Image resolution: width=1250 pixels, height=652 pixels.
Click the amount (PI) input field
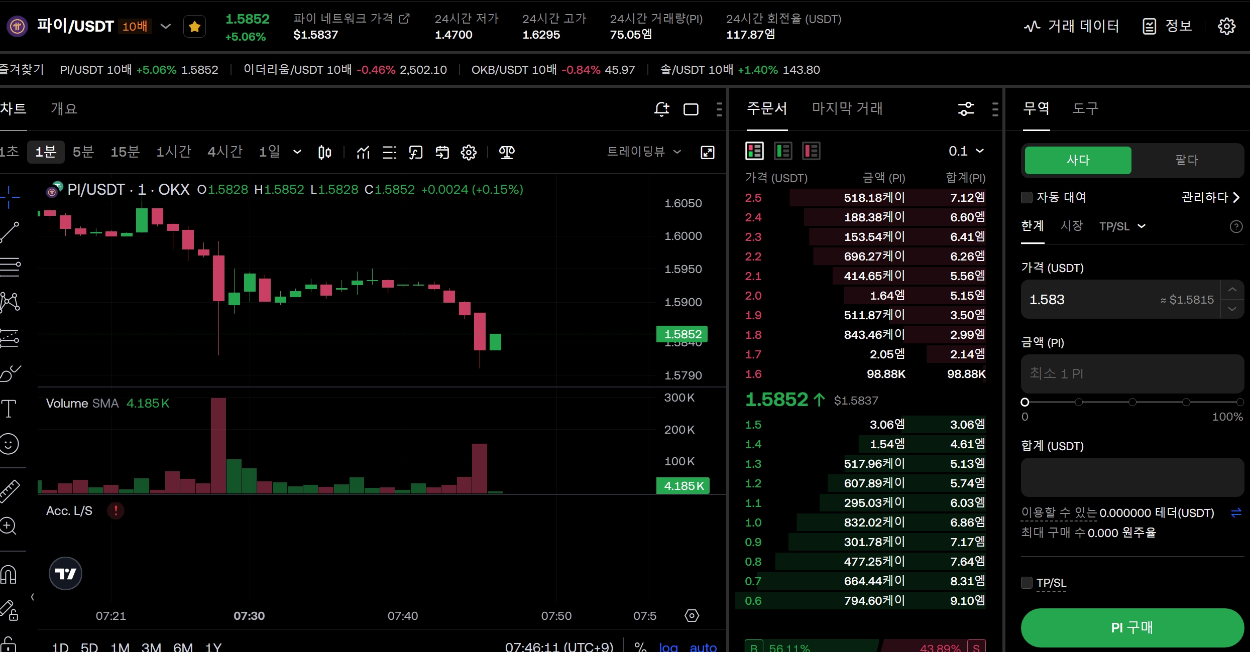click(1132, 374)
